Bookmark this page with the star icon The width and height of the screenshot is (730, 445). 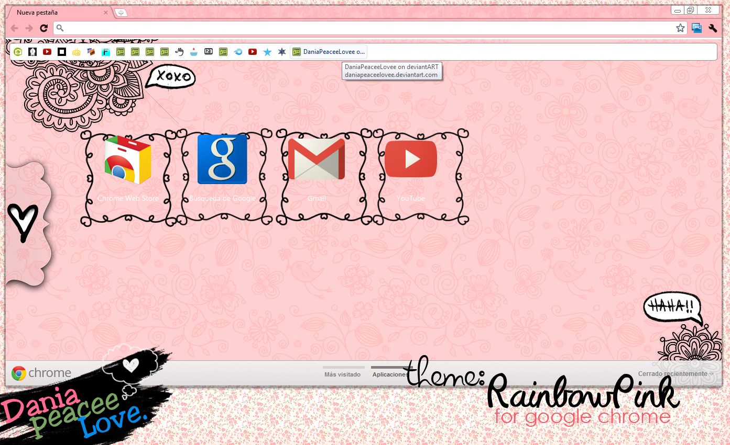(x=680, y=28)
